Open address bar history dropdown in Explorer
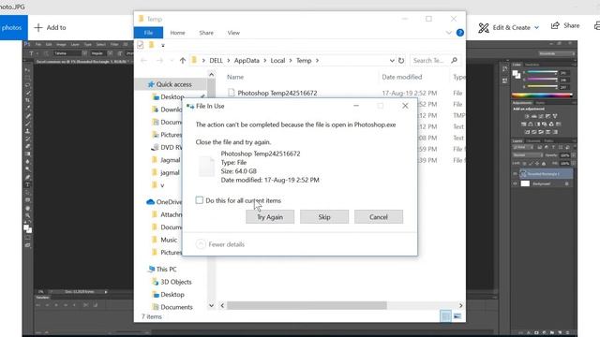Screen dimensions: 600x337 [x=392, y=60]
